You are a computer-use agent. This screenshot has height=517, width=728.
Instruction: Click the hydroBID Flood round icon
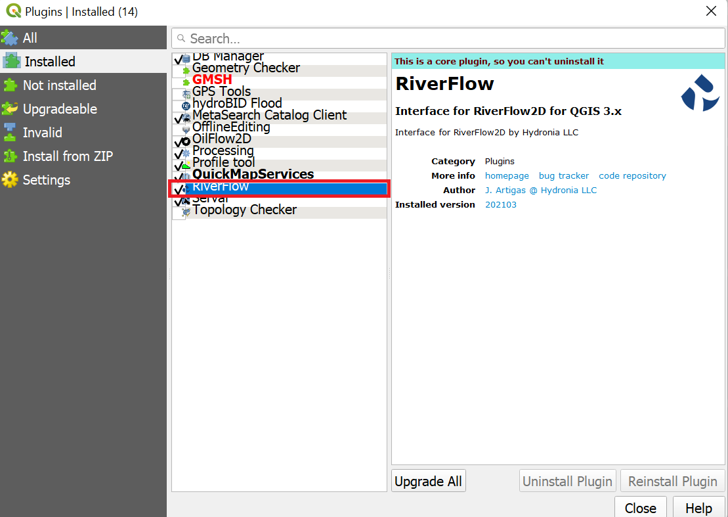186,106
